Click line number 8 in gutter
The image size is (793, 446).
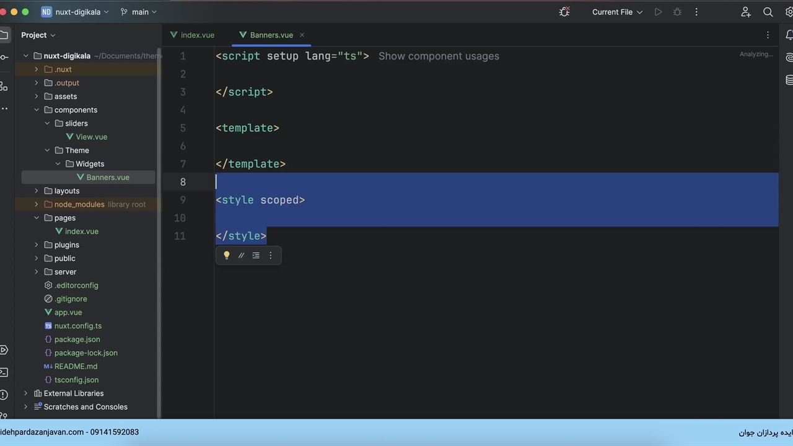[x=183, y=182]
